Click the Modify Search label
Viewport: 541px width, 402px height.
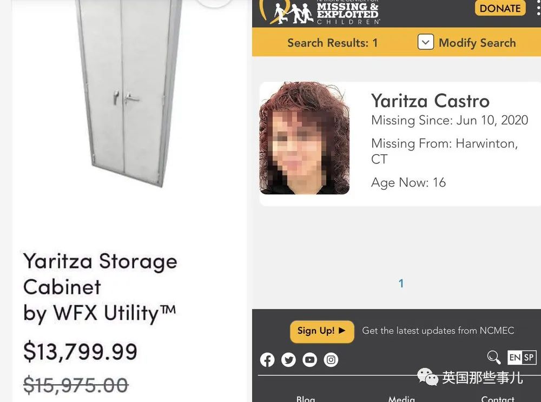(477, 43)
